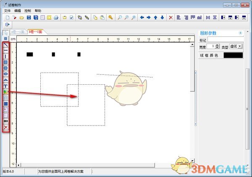Click the 宽度 value field
Viewport: 252px width, 177px height.
211,47
